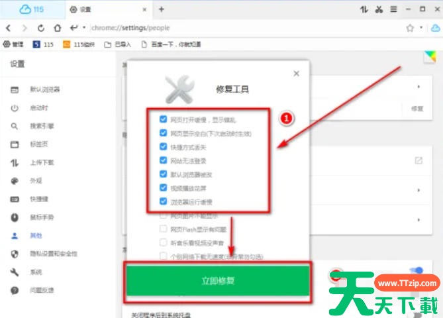Click the colorful corner icon at top right of page
443x320 pixels.
430,57
